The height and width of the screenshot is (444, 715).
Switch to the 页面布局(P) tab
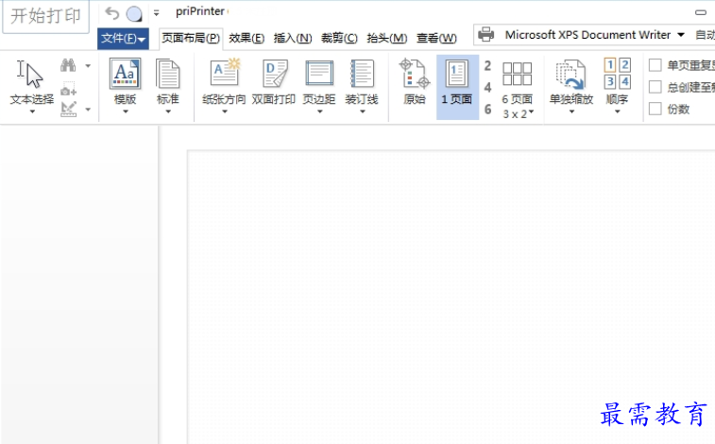pos(191,39)
